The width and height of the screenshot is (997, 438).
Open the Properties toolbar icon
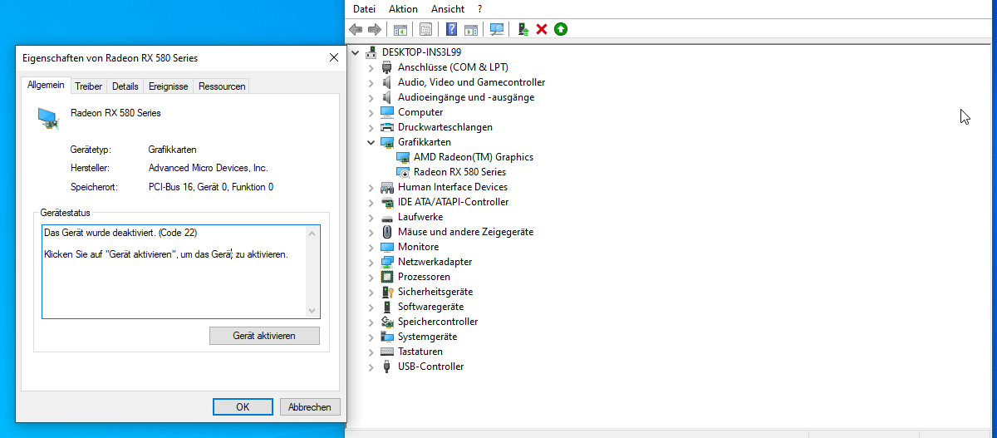point(425,29)
